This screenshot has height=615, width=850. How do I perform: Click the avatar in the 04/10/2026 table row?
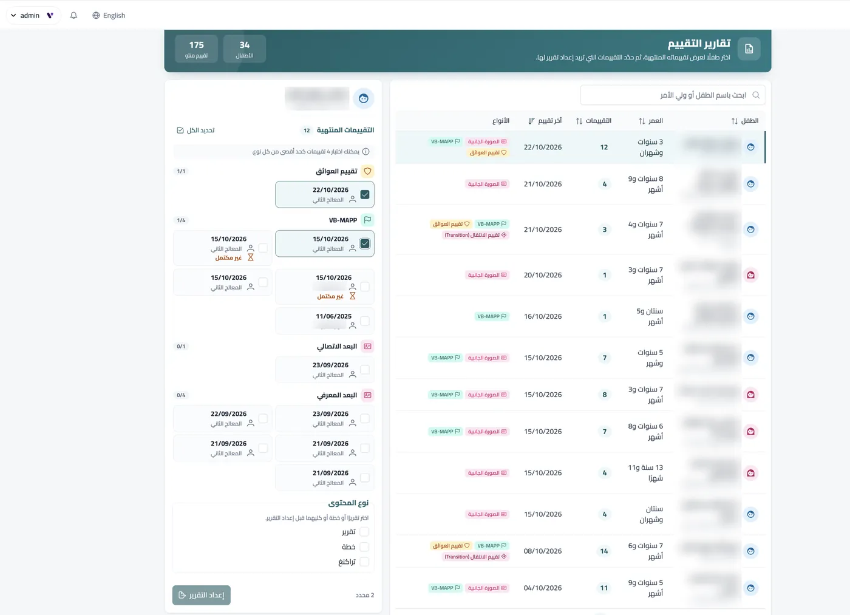click(x=751, y=588)
